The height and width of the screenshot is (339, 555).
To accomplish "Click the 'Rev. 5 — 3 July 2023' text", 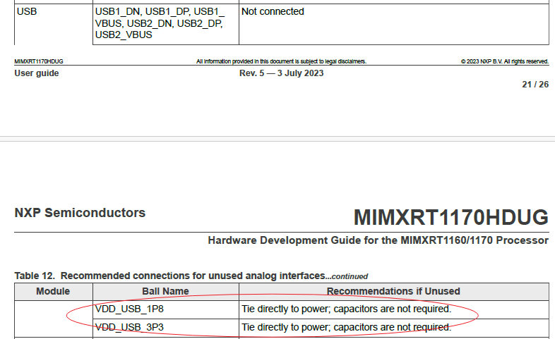I will pos(282,73).
